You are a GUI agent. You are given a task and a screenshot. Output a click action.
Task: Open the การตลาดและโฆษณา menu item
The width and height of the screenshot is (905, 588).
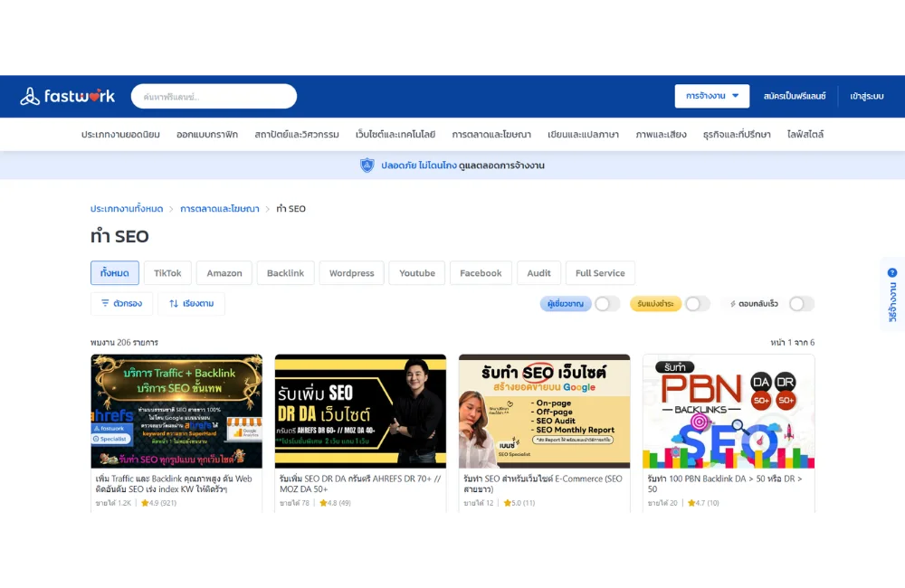point(491,135)
